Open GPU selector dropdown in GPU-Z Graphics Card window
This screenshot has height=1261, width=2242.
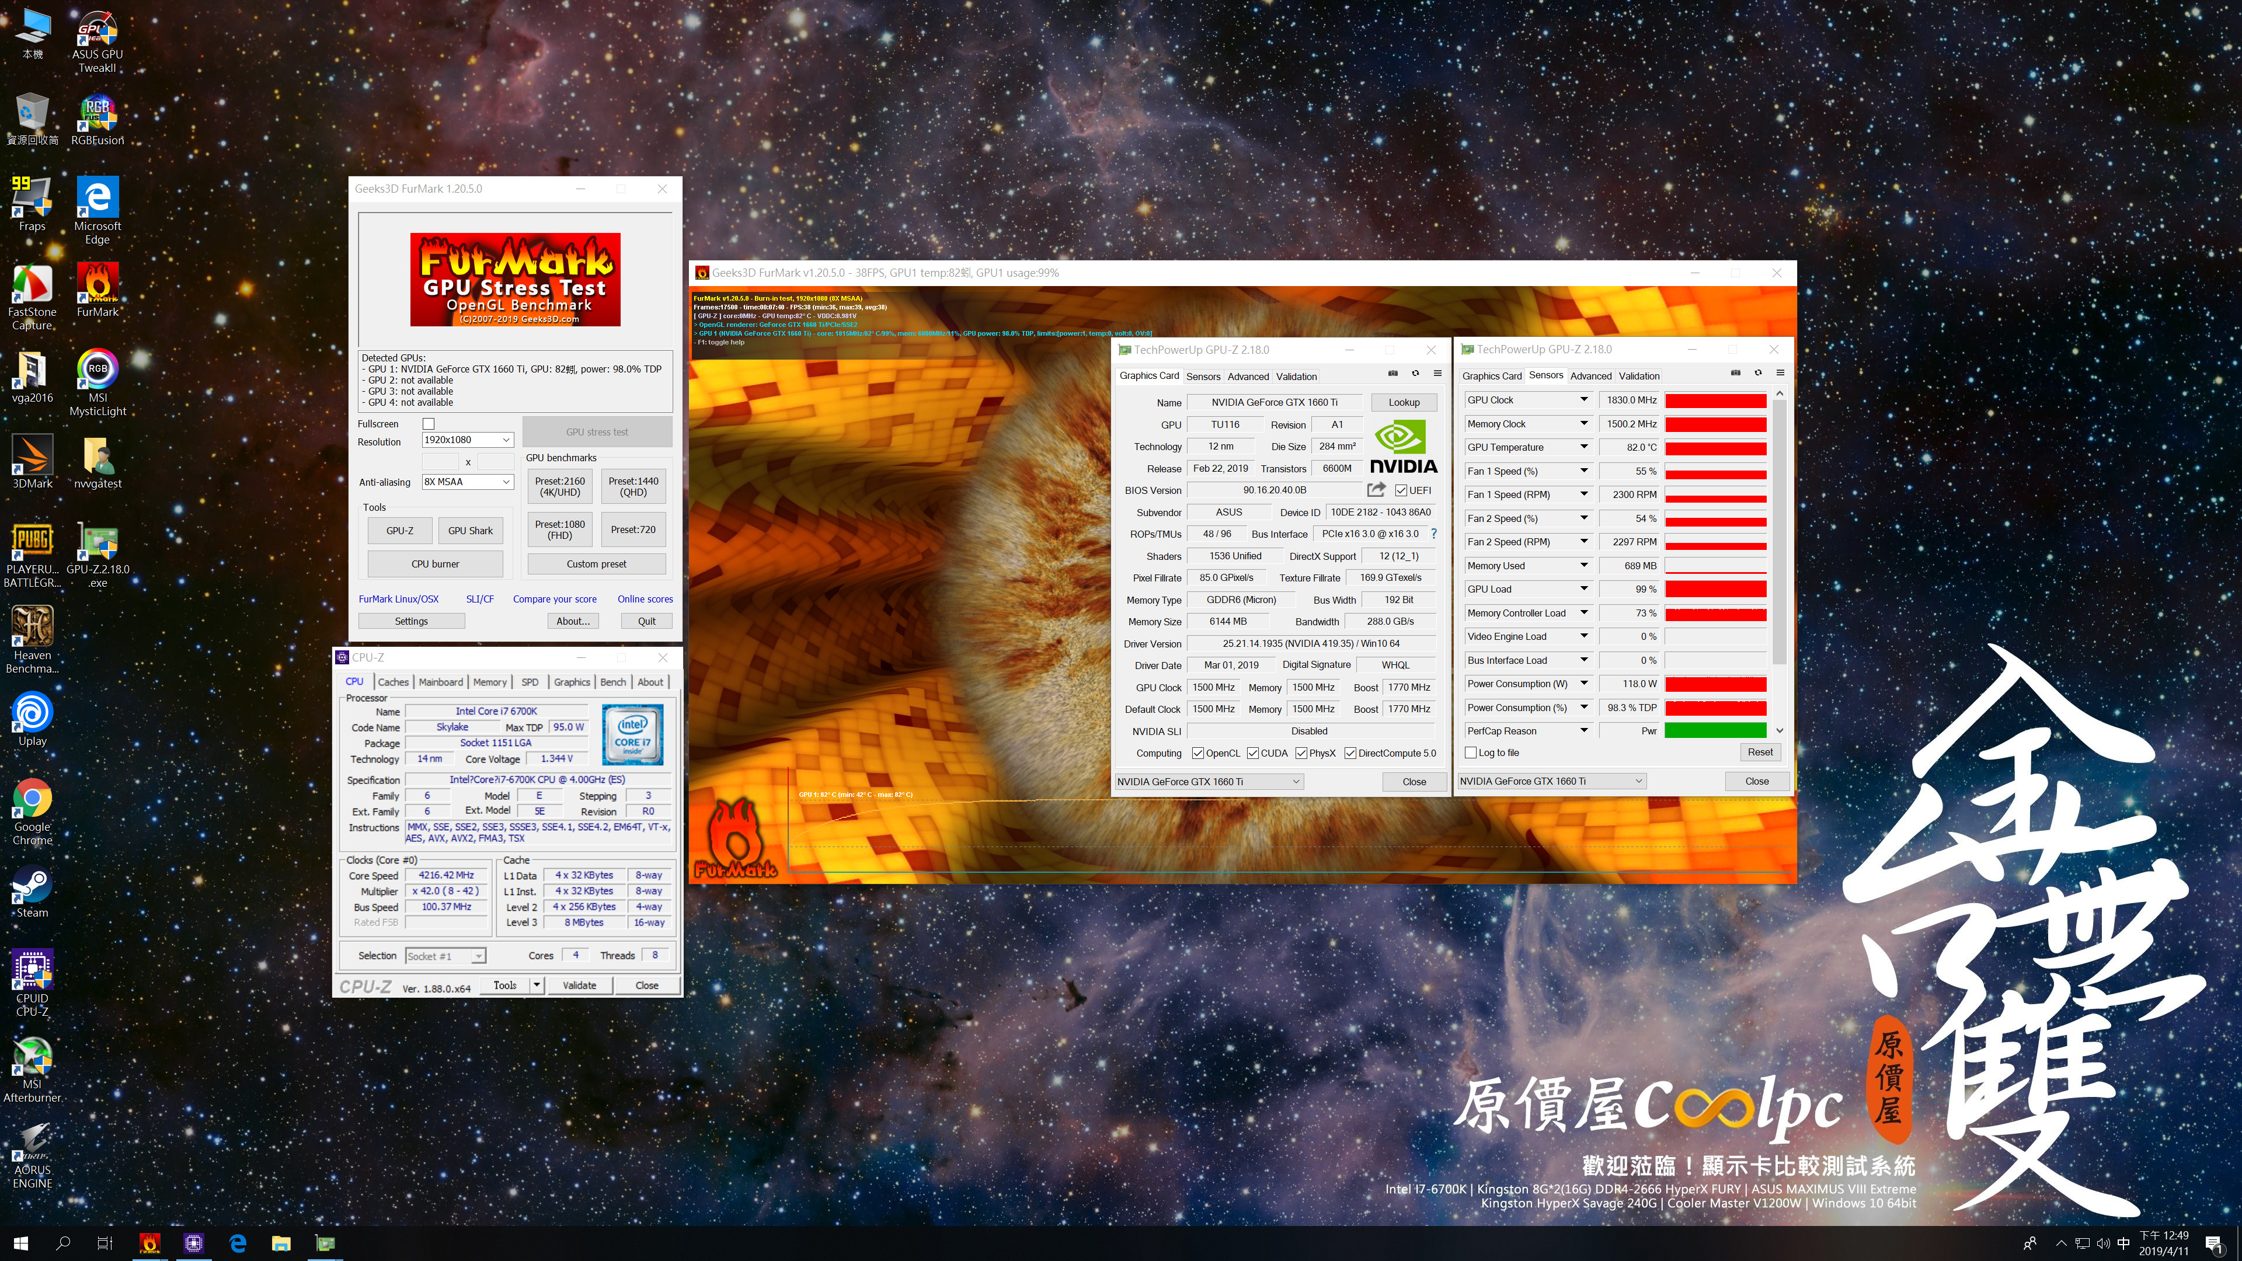point(1209,782)
